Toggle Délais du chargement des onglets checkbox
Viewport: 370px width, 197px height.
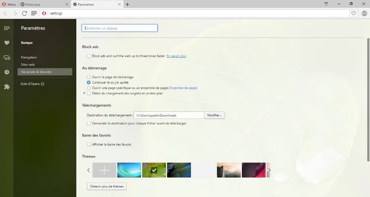pos(89,93)
